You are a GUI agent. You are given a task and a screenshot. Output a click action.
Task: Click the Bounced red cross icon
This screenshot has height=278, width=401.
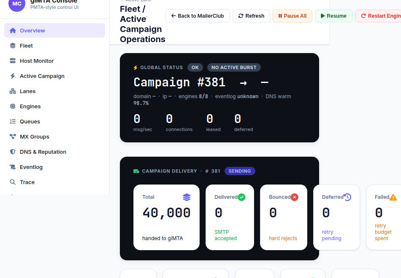(295, 197)
